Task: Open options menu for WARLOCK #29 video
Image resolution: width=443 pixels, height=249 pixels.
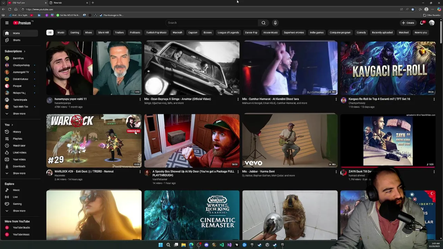Action: (140, 172)
